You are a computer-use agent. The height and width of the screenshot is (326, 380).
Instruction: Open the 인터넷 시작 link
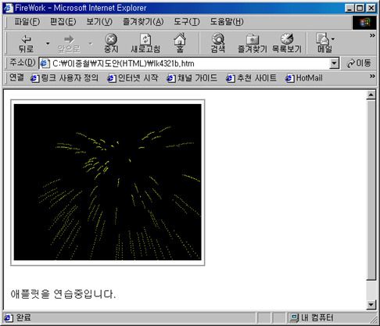point(133,78)
